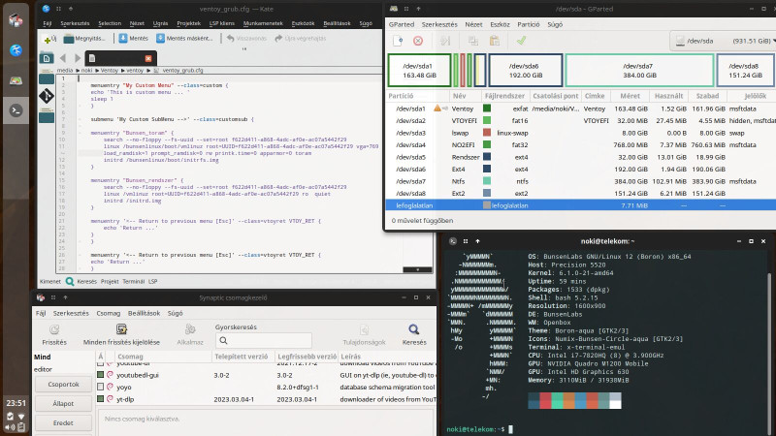Click the terminal prompt noki@telekom

[475, 429]
